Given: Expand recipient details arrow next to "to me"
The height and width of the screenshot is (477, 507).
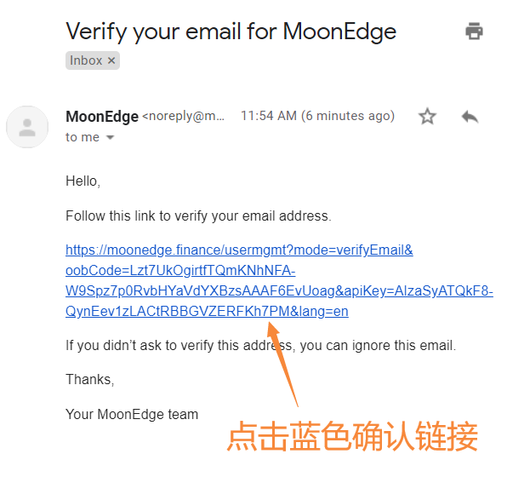Looking at the screenshot, I should (x=111, y=138).
